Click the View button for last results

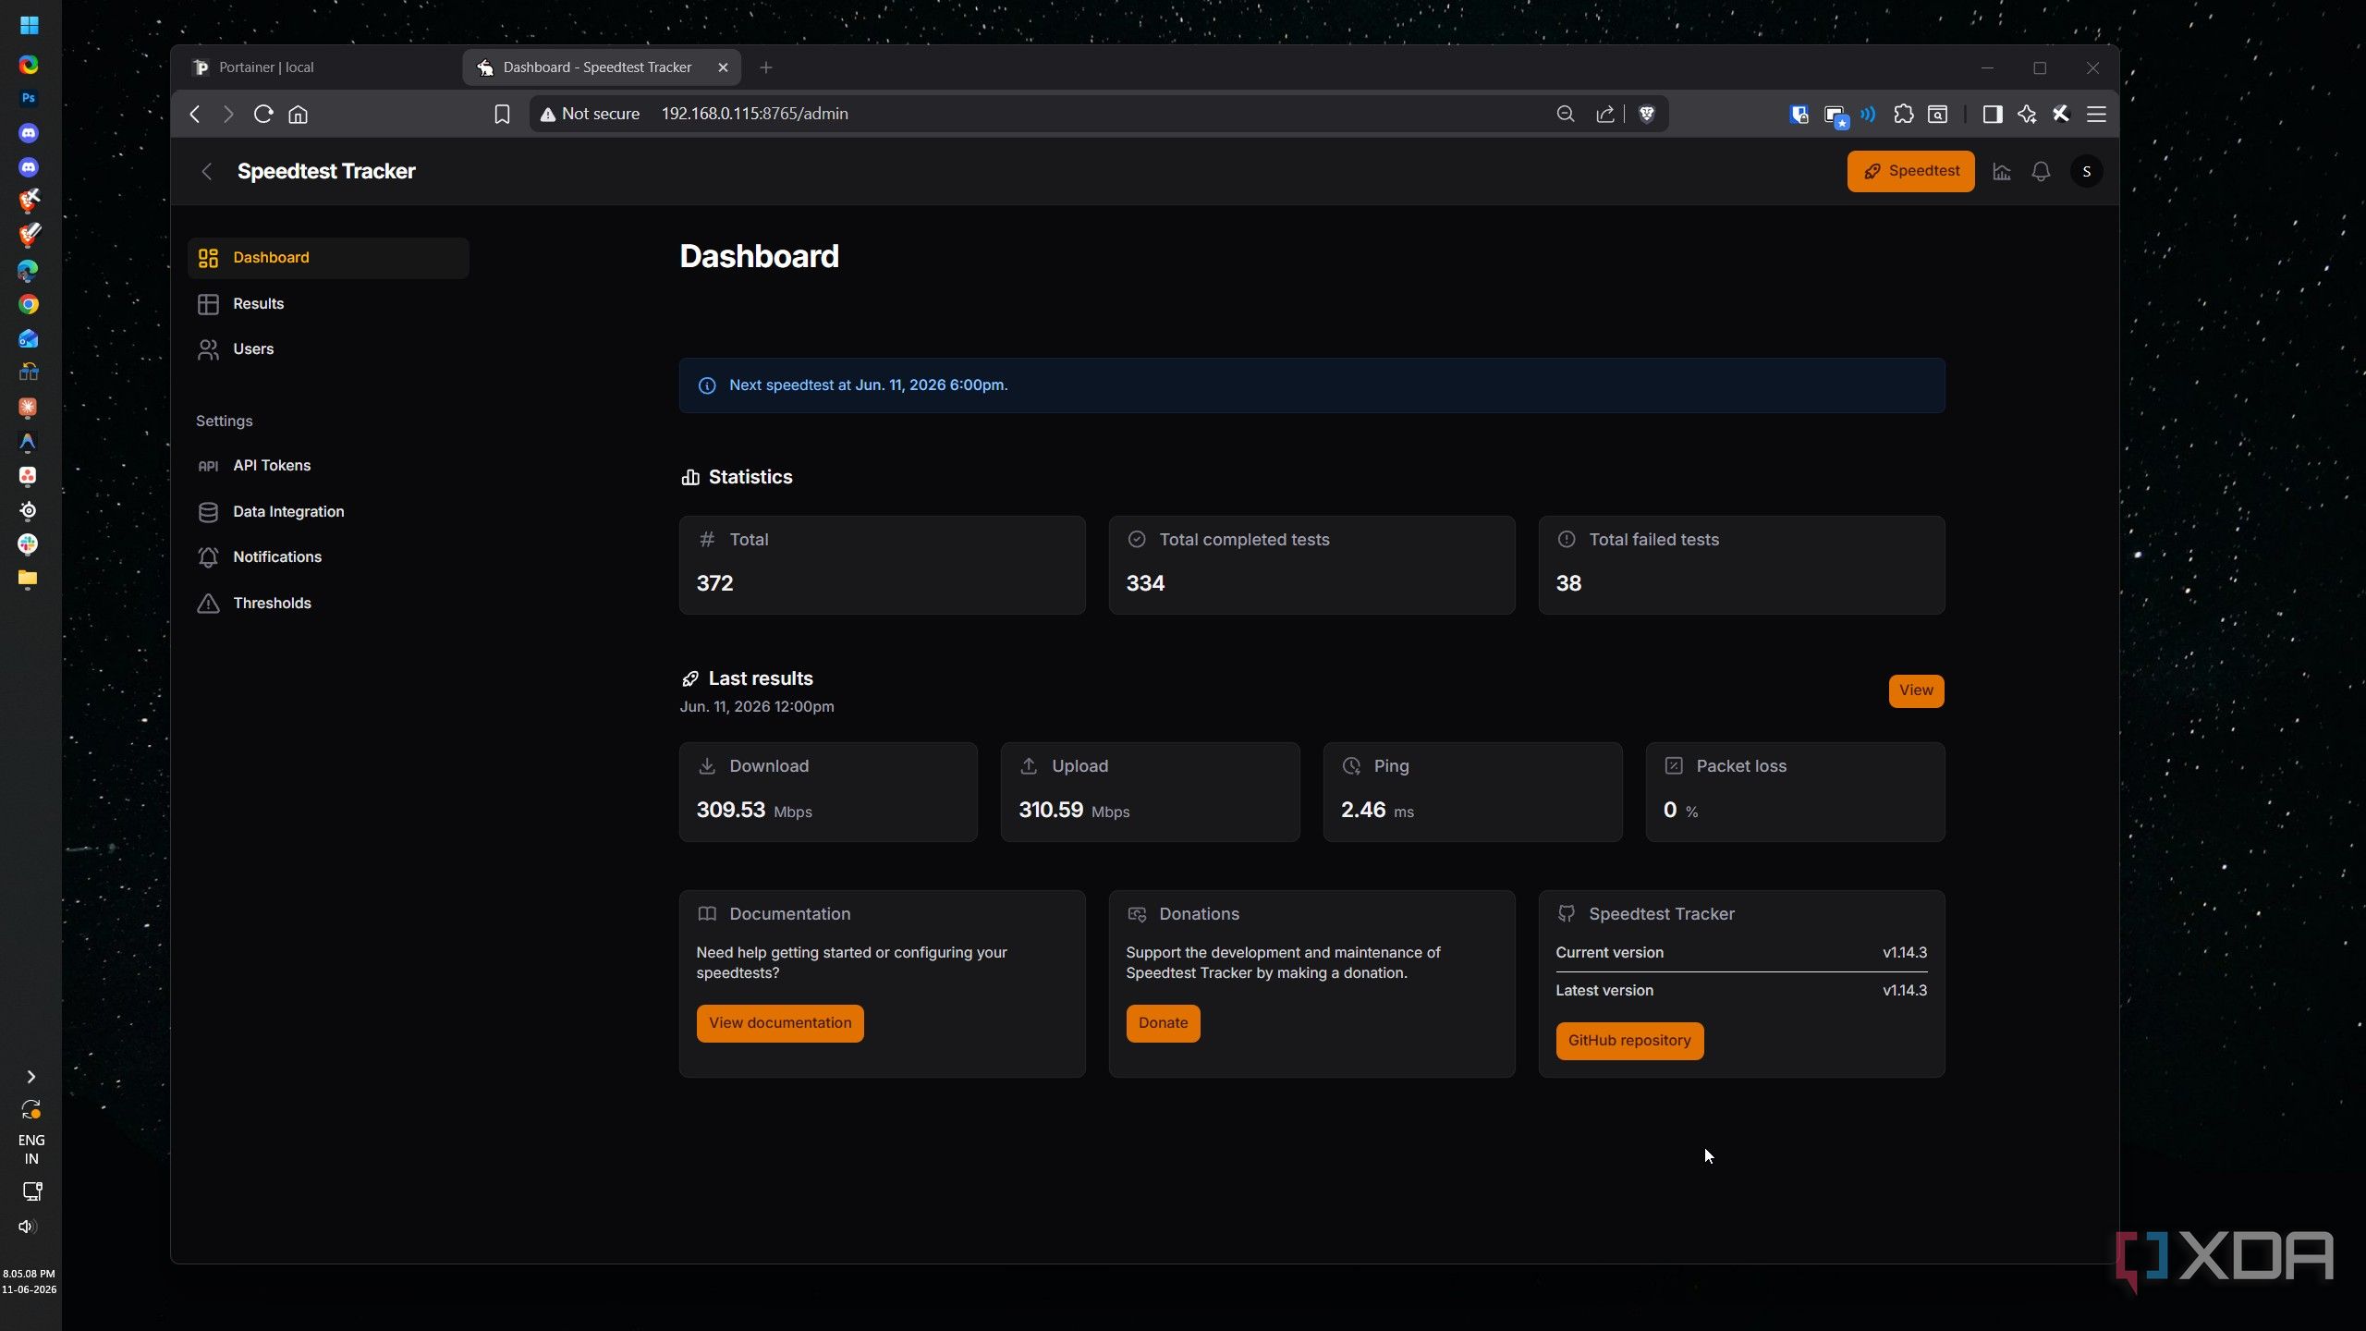pyautogui.click(x=1916, y=690)
